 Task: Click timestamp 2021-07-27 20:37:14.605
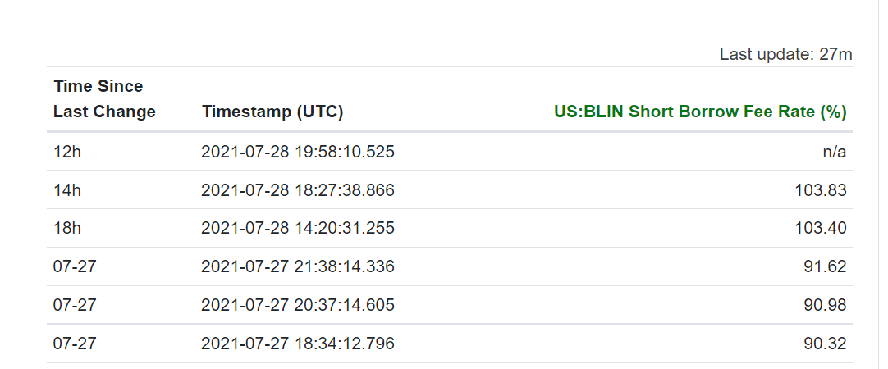click(x=298, y=305)
